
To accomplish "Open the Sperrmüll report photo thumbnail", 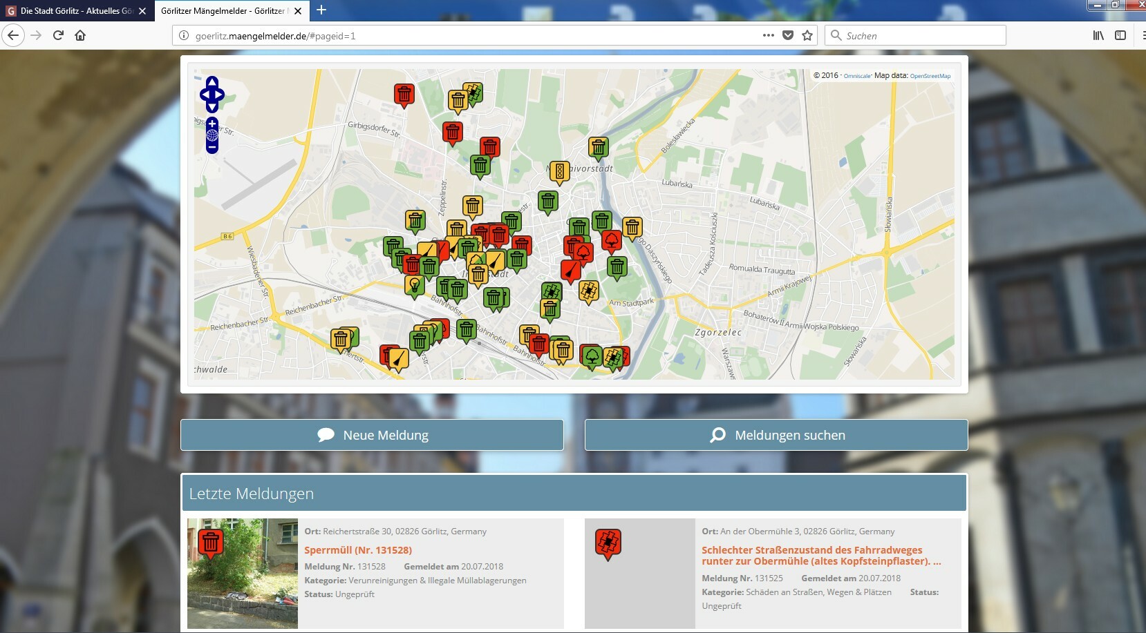I will 243,574.
